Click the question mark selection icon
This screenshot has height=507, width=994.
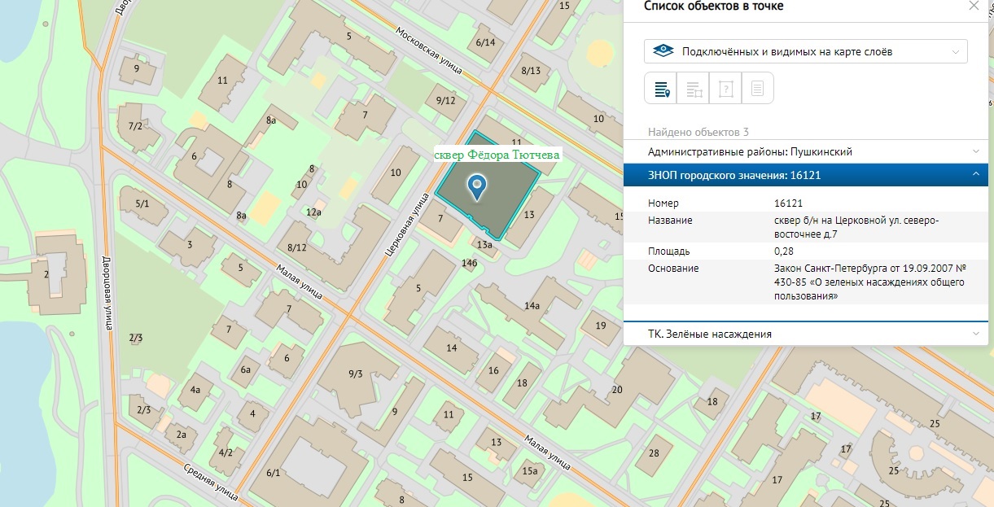[x=725, y=89]
